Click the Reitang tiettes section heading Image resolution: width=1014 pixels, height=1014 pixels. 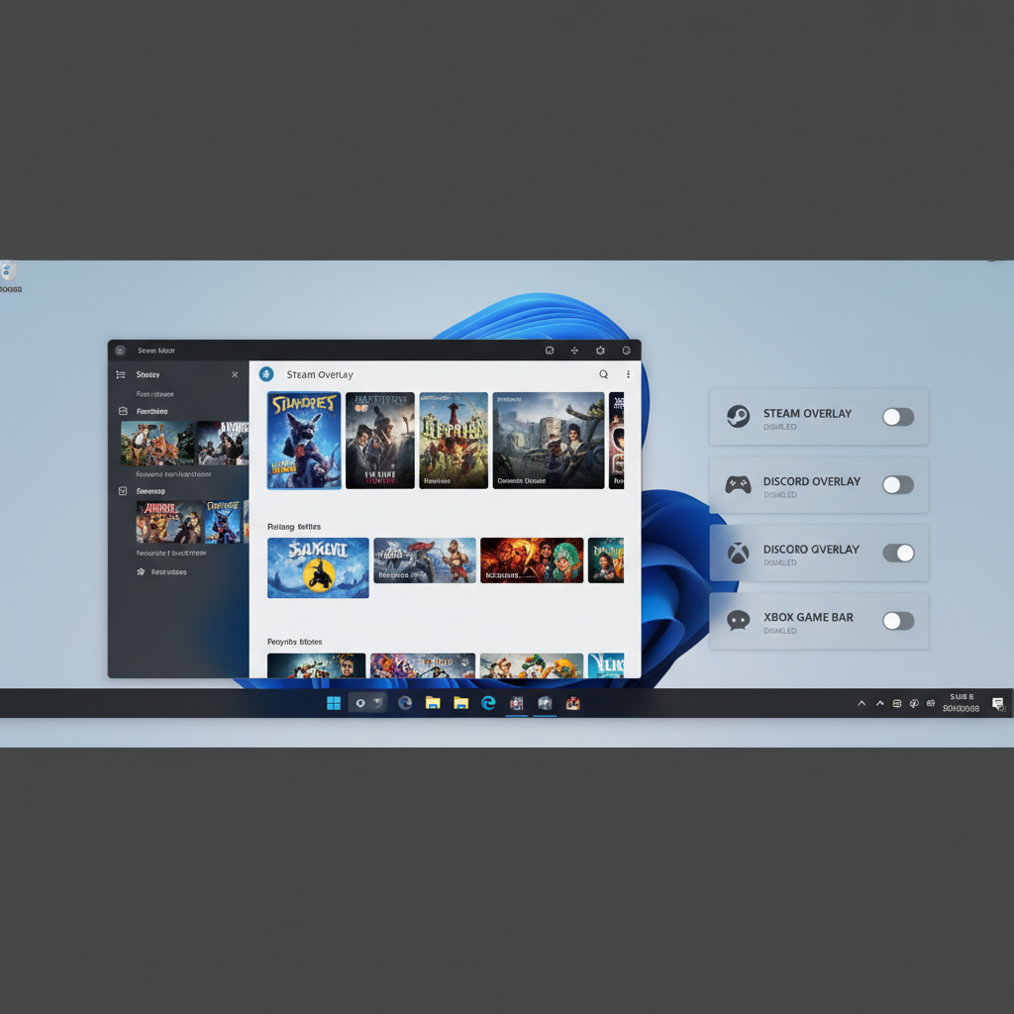[294, 527]
